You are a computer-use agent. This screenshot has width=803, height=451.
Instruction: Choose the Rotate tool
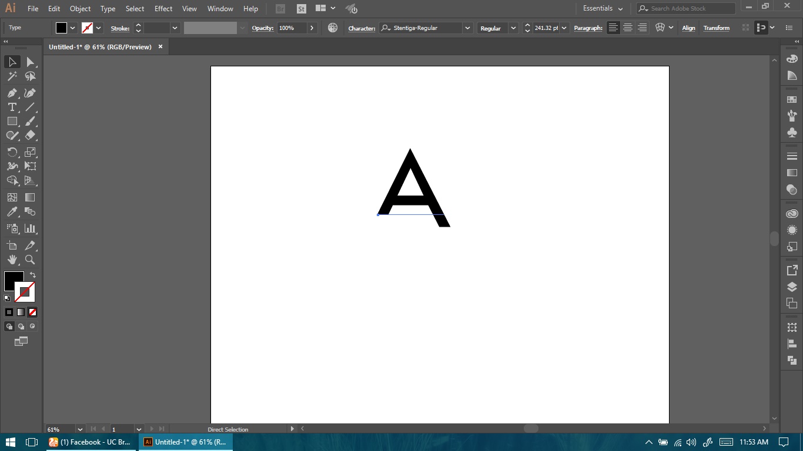pyautogui.click(x=12, y=152)
